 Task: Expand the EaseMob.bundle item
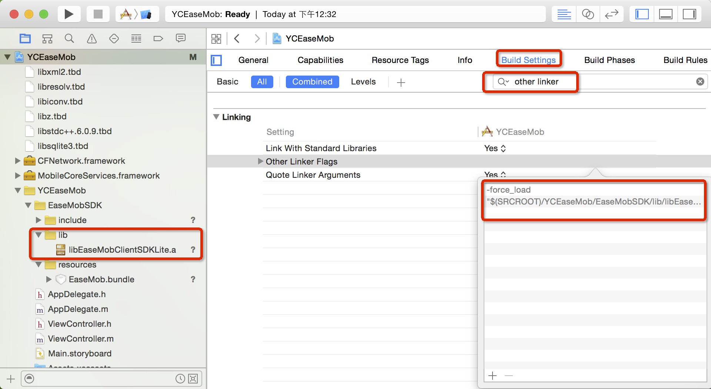49,279
